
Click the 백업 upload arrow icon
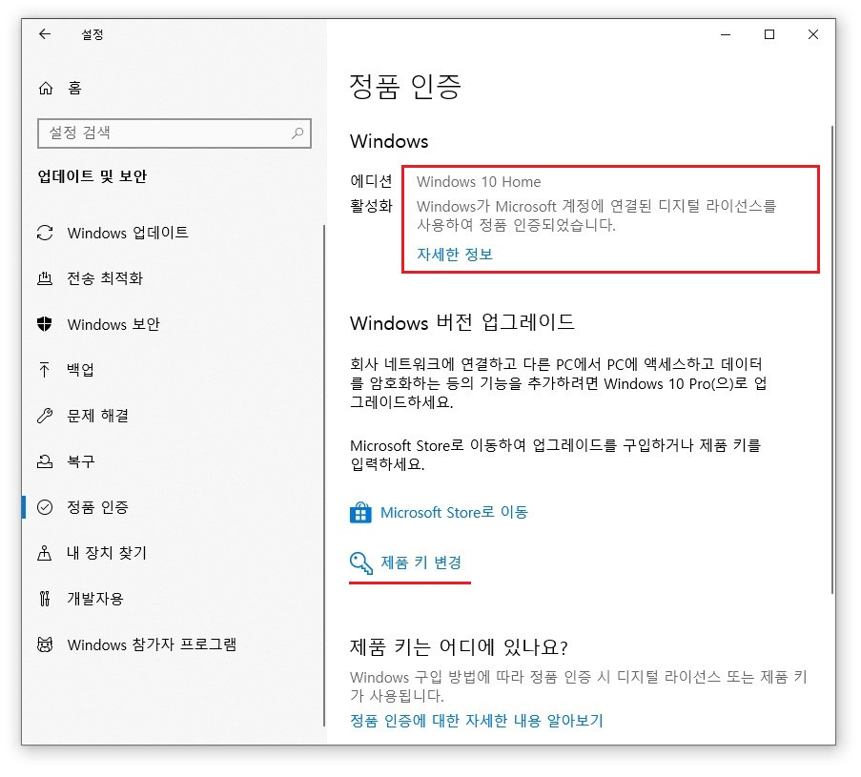click(x=45, y=370)
